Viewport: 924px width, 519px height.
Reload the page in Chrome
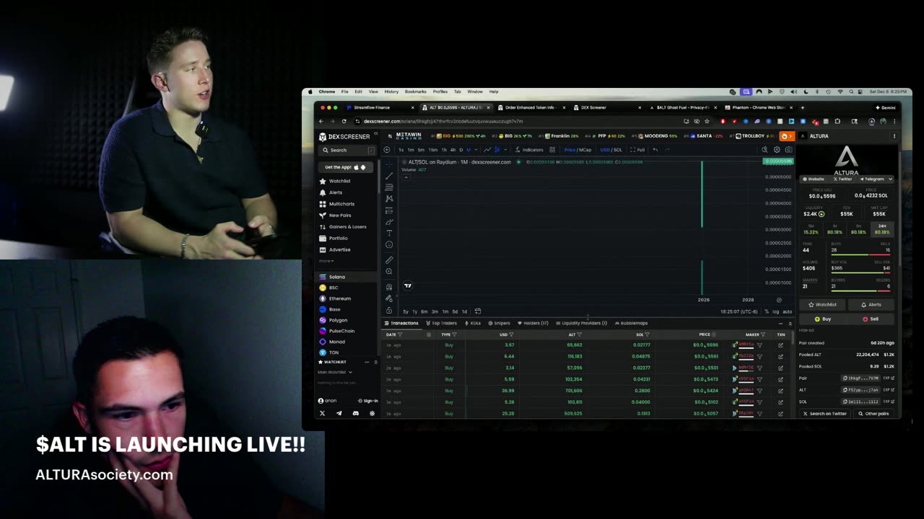344,121
